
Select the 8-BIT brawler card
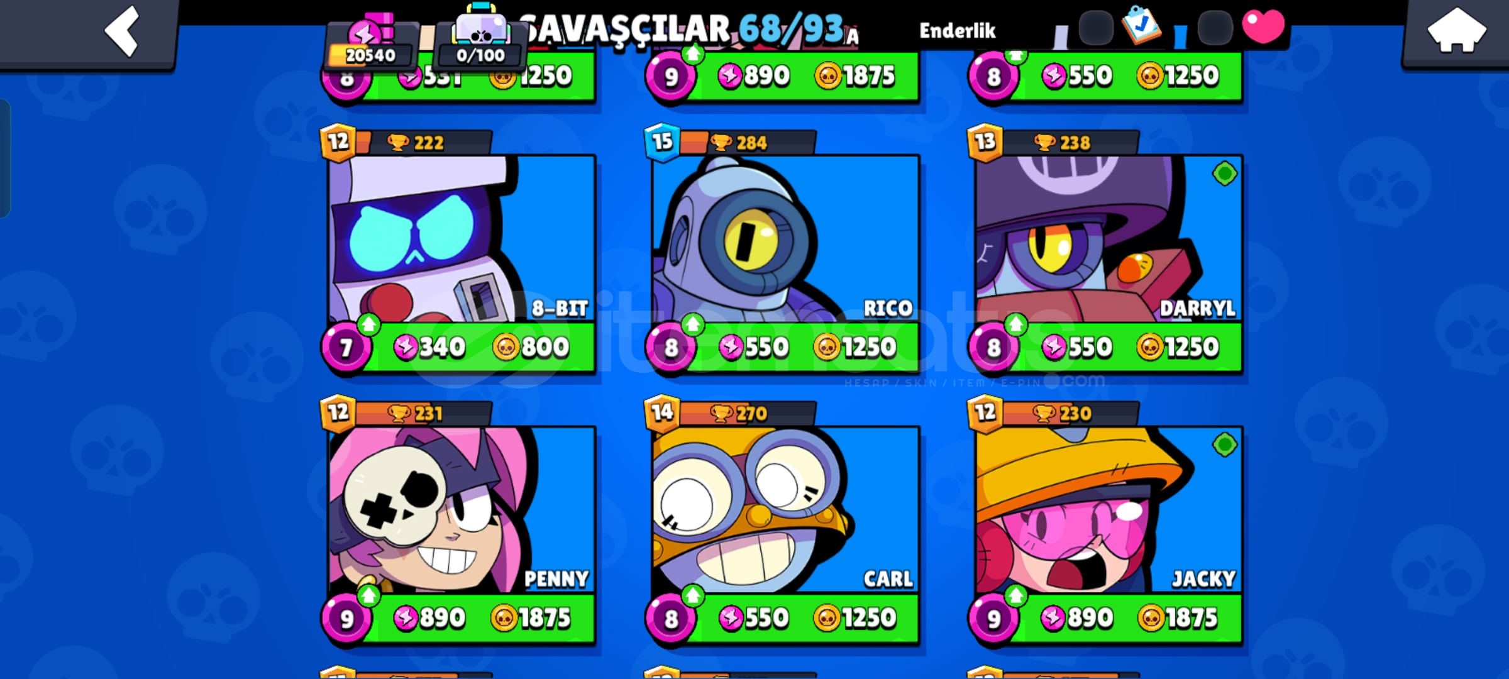point(462,239)
